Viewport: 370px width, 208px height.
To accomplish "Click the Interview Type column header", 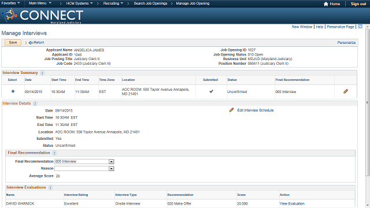I will click(126, 195).
